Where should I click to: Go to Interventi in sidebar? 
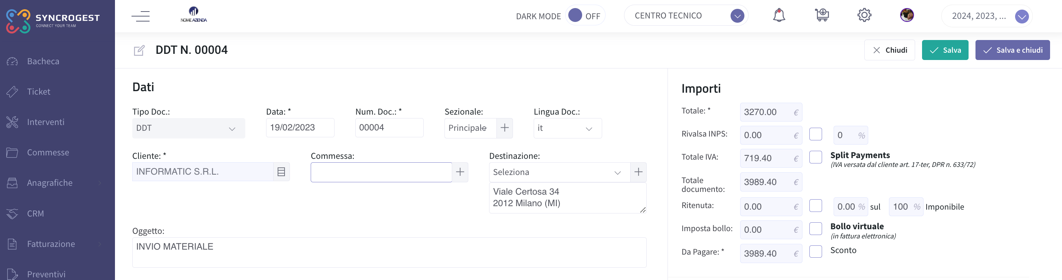click(x=46, y=122)
